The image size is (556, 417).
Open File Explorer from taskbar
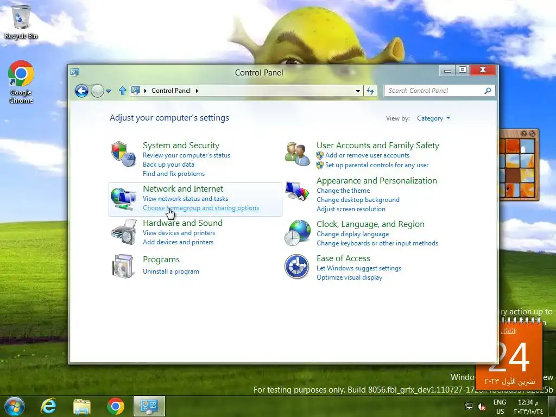82,406
